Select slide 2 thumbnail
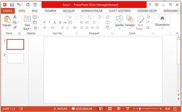 click(15, 58)
